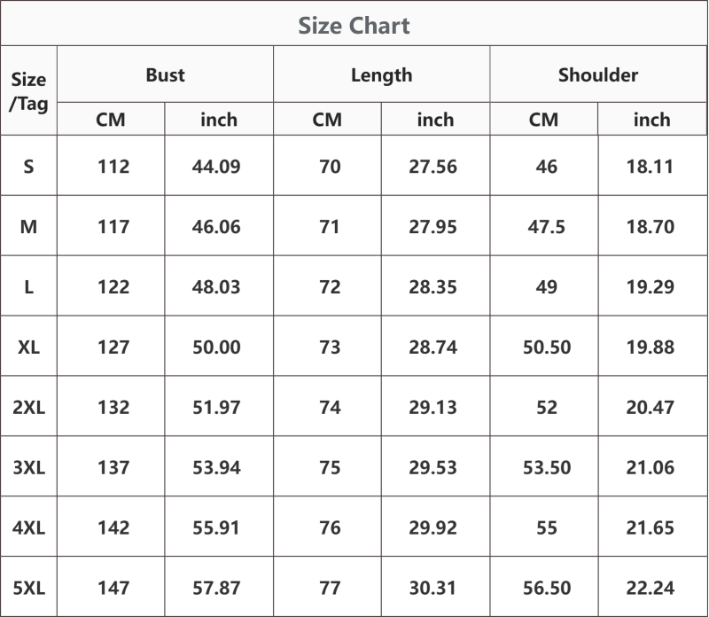Click the S size row label

[28, 167]
